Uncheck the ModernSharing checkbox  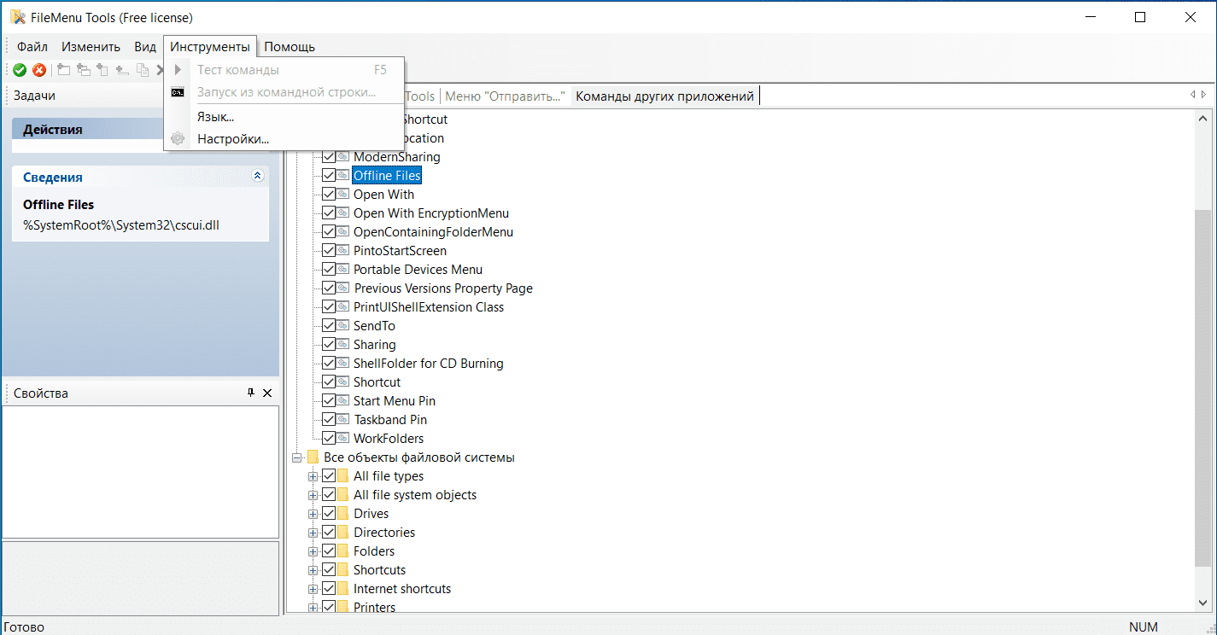click(x=329, y=157)
